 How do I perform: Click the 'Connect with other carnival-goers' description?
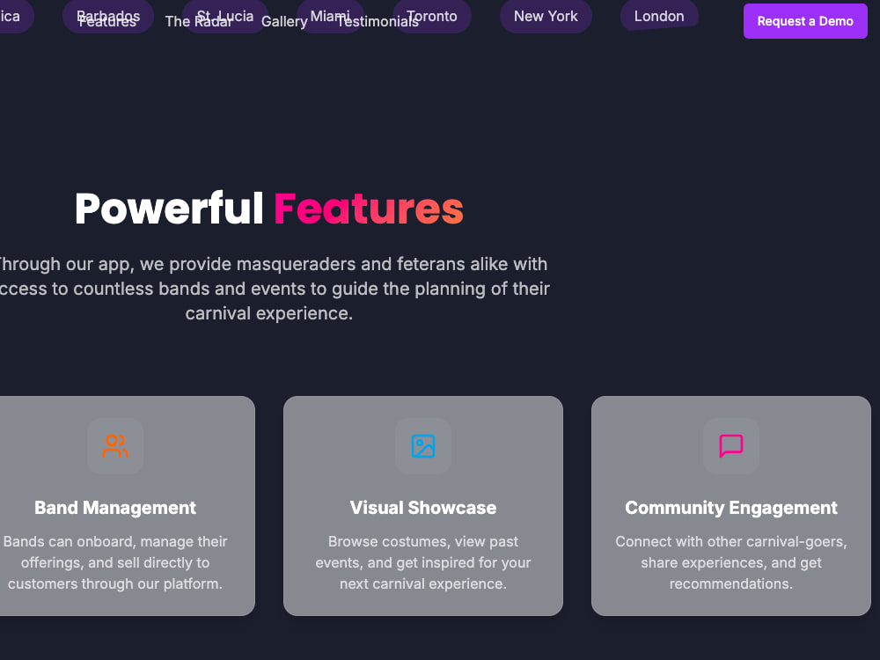[x=731, y=562]
